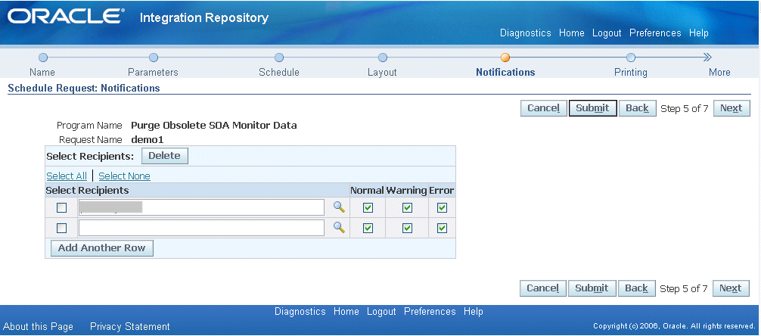Click Logout in the footer

(x=381, y=311)
